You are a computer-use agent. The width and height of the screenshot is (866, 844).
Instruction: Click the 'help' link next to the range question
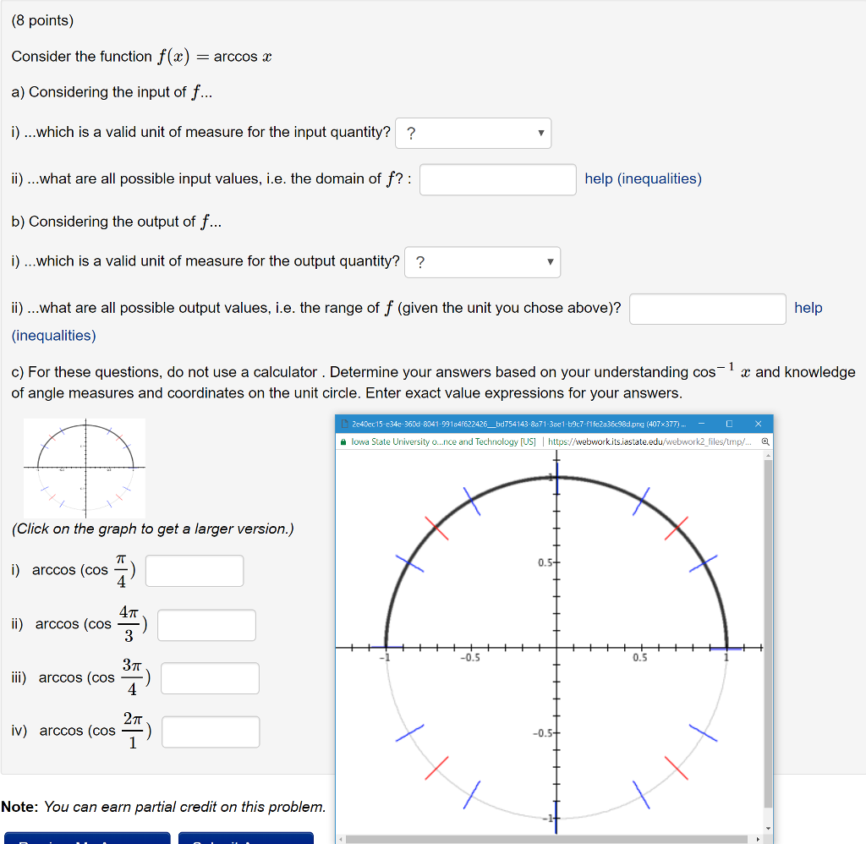[808, 308]
